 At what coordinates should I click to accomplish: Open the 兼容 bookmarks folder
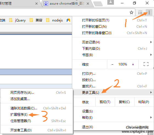36,20
